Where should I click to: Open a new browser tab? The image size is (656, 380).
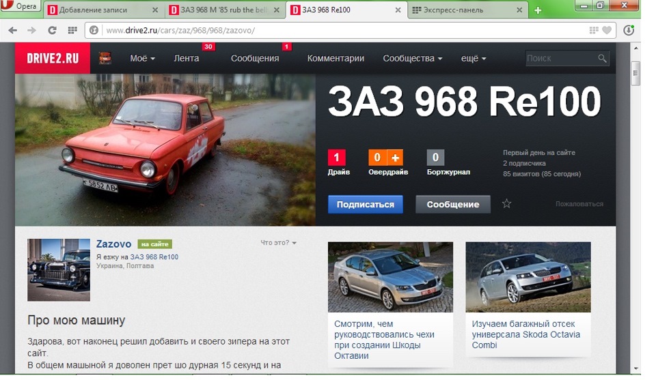tap(538, 10)
